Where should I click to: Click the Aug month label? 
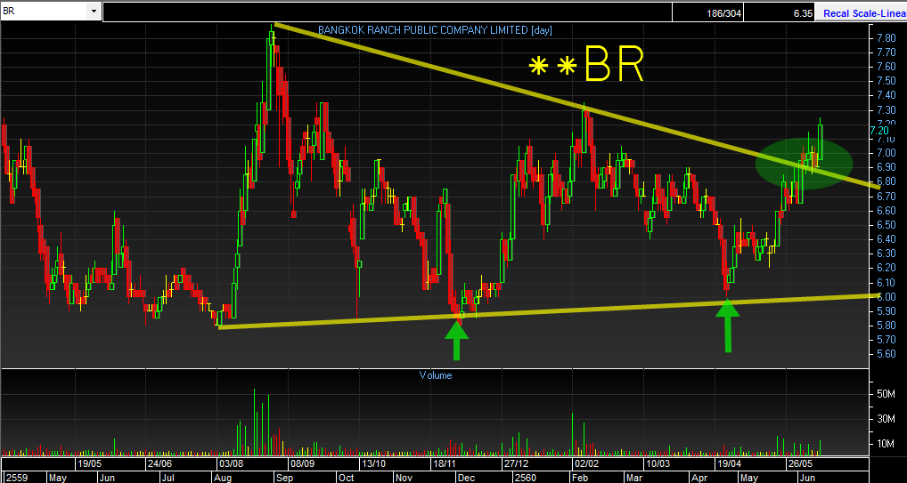click(x=222, y=478)
